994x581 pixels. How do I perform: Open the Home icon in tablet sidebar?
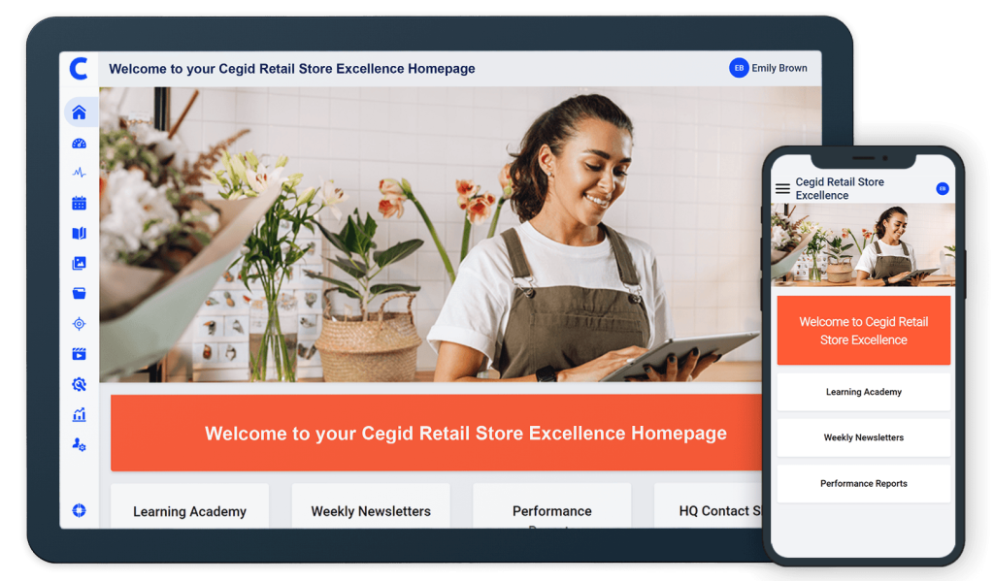80,113
